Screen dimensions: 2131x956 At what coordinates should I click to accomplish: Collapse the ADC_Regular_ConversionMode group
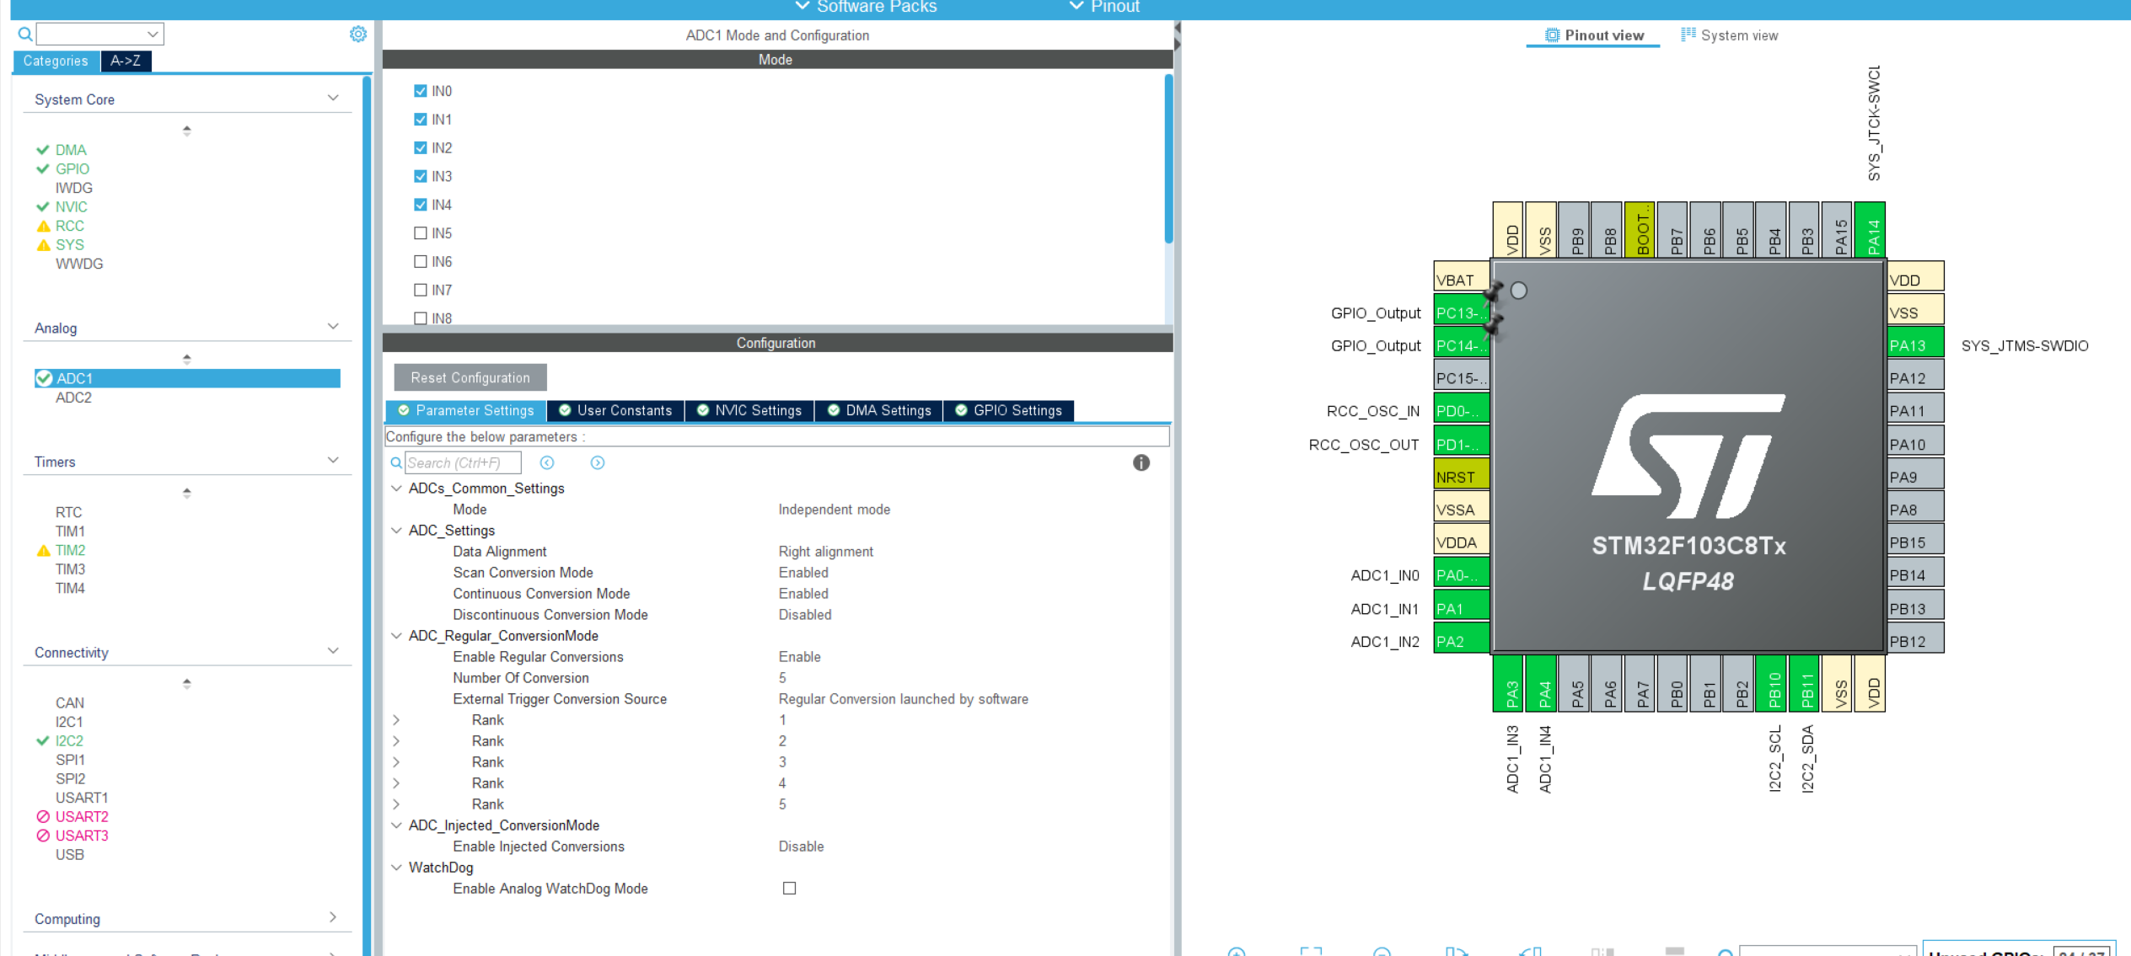396,636
